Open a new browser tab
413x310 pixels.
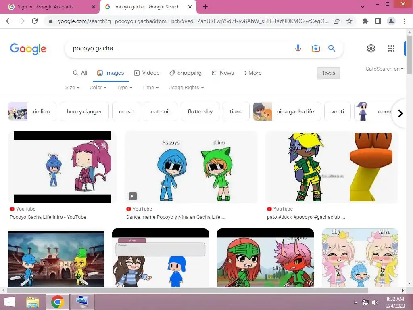pyautogui.click(x=205, y=7)
